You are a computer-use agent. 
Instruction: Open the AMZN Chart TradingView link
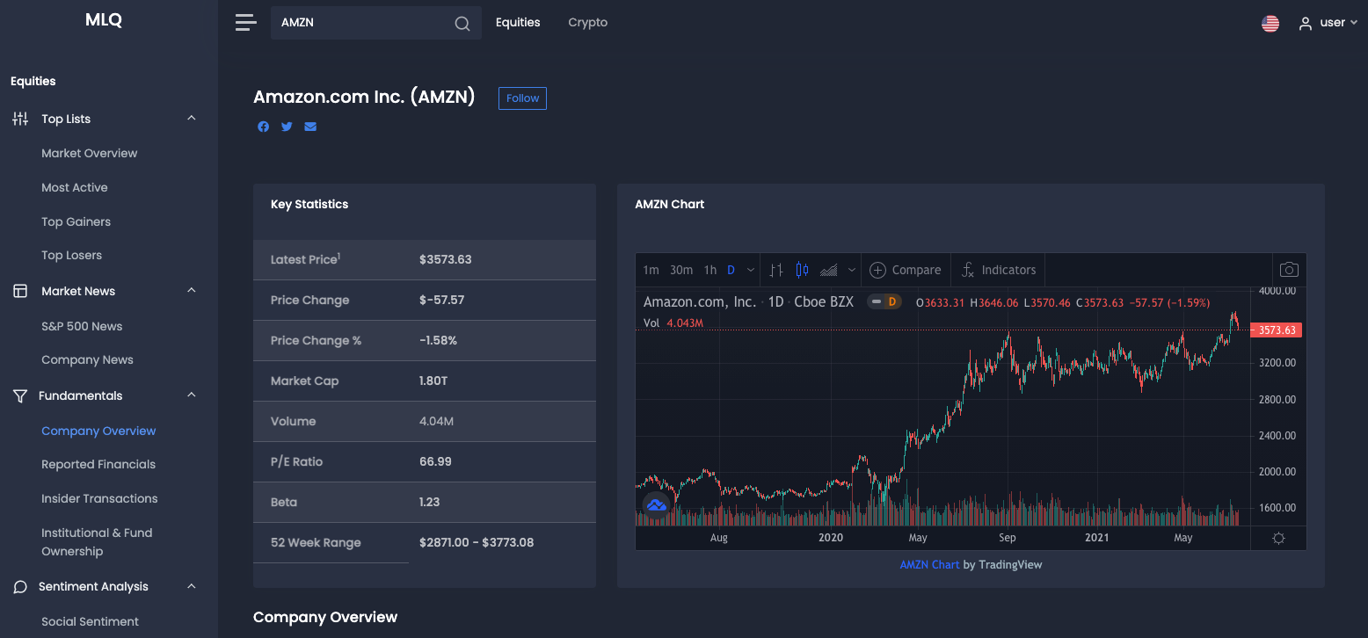click(929, 564)
